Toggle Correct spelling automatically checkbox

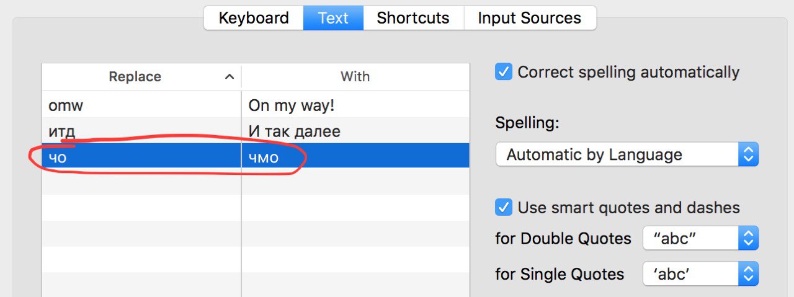[504, 72]
